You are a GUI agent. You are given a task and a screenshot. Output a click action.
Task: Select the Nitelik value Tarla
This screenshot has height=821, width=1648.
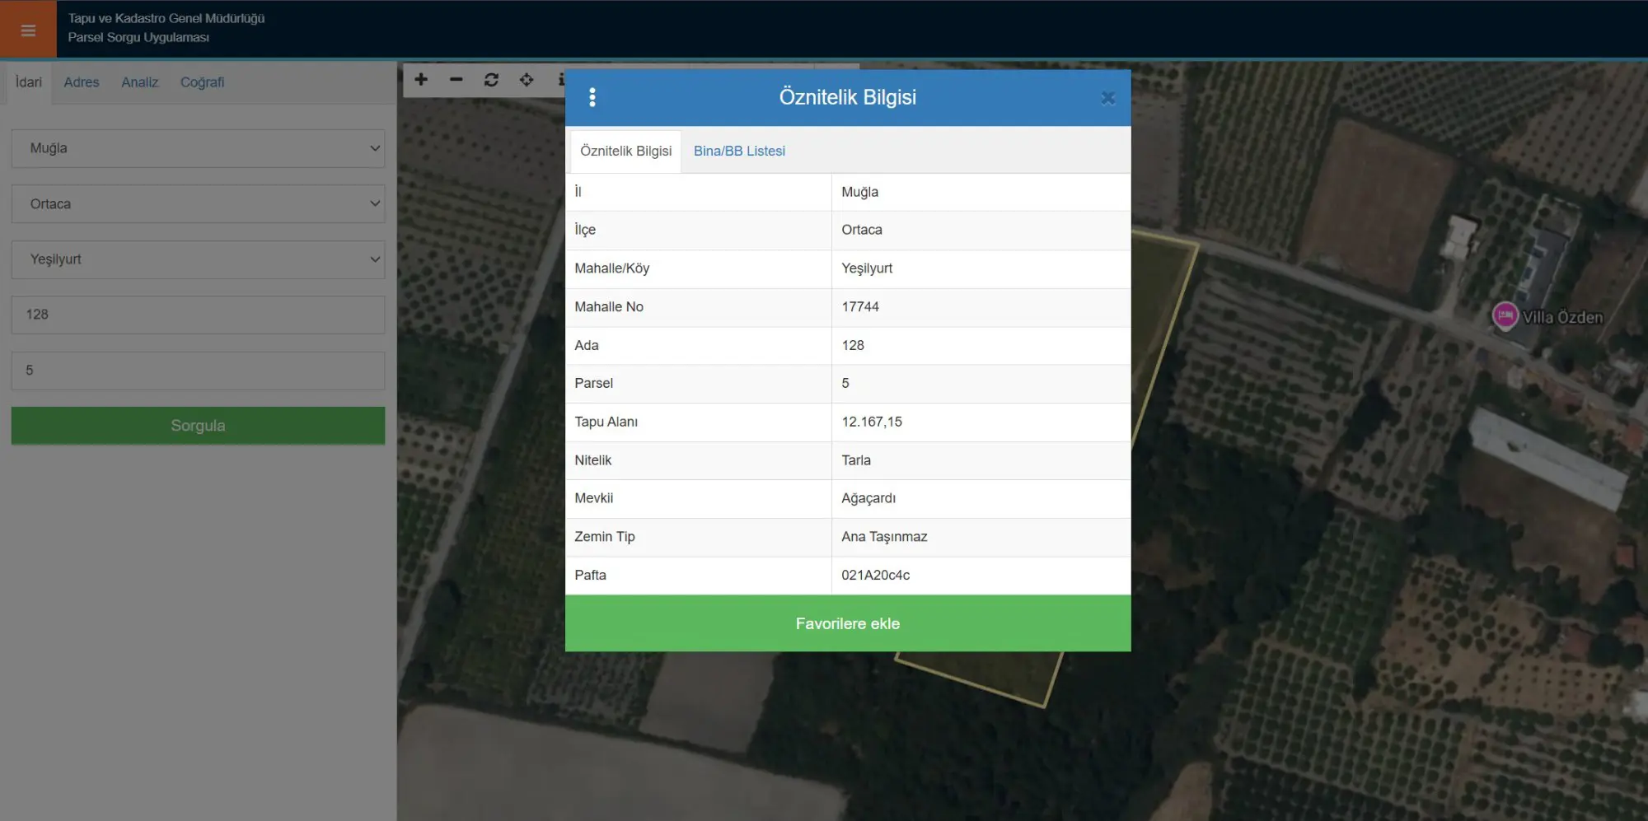pos(856,460)
